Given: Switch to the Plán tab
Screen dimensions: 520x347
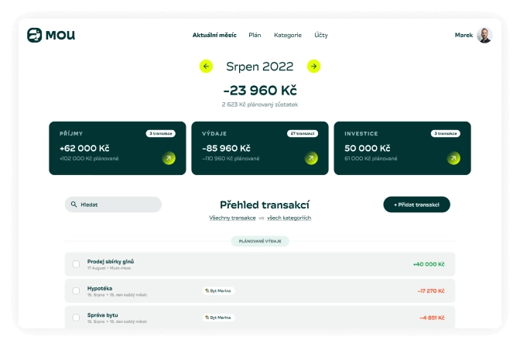Looking at the screenshot, I should [x=255, y=35].
